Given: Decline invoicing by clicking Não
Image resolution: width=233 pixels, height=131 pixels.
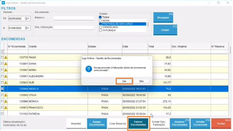Looking at the screenshot, I should (141, 81).
